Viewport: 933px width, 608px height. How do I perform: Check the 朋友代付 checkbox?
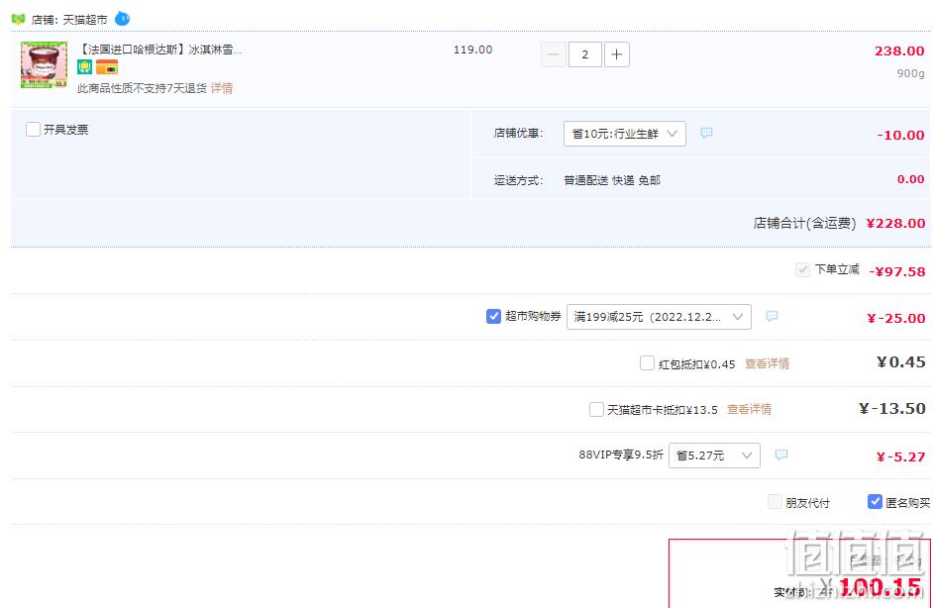[x=775, y=501]
